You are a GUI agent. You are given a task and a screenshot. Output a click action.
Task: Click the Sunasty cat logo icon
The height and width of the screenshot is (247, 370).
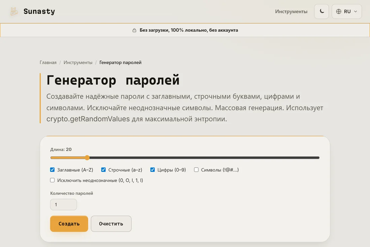[14, 11]
